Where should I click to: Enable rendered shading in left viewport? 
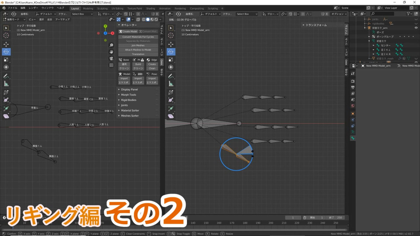[156, 20]
